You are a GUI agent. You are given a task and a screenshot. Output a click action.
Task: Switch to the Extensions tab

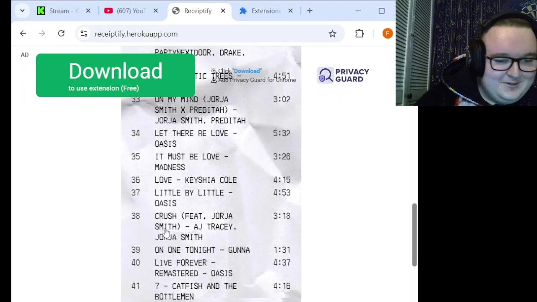click(x=266, y=11)
